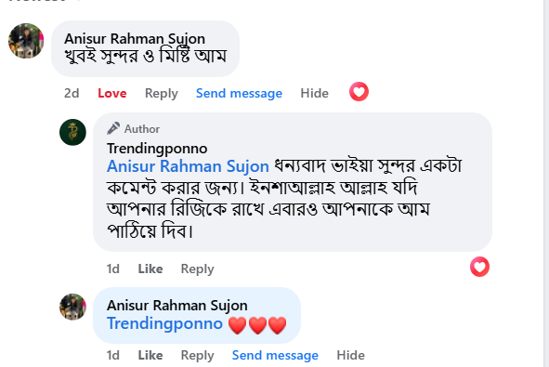The image size is (549, 367).
Task: Reply to Trendingponno's thank-you comment
Action: point(197,269)
